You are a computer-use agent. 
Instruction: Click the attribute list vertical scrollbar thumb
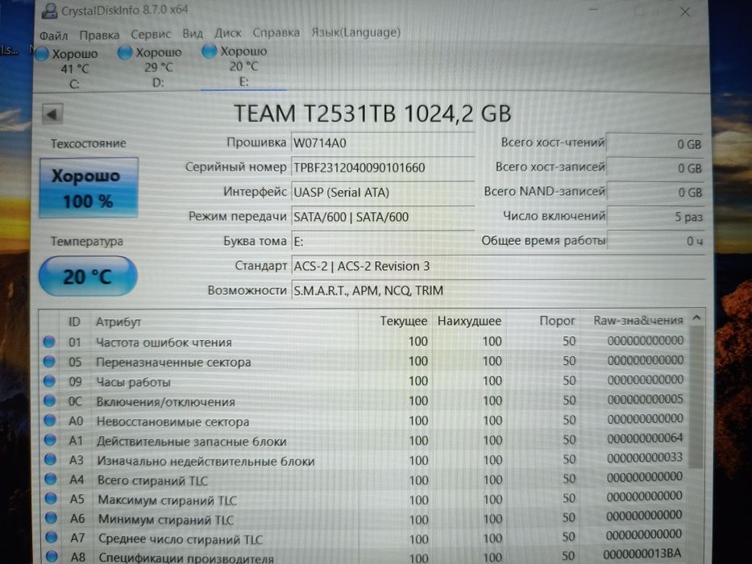(x=696, y=397)
